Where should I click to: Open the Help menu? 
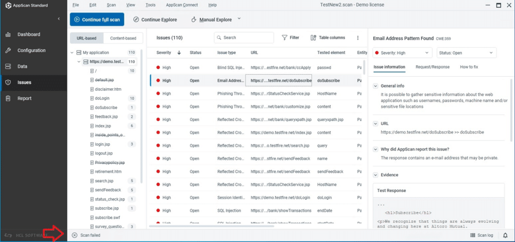[213, 5]
